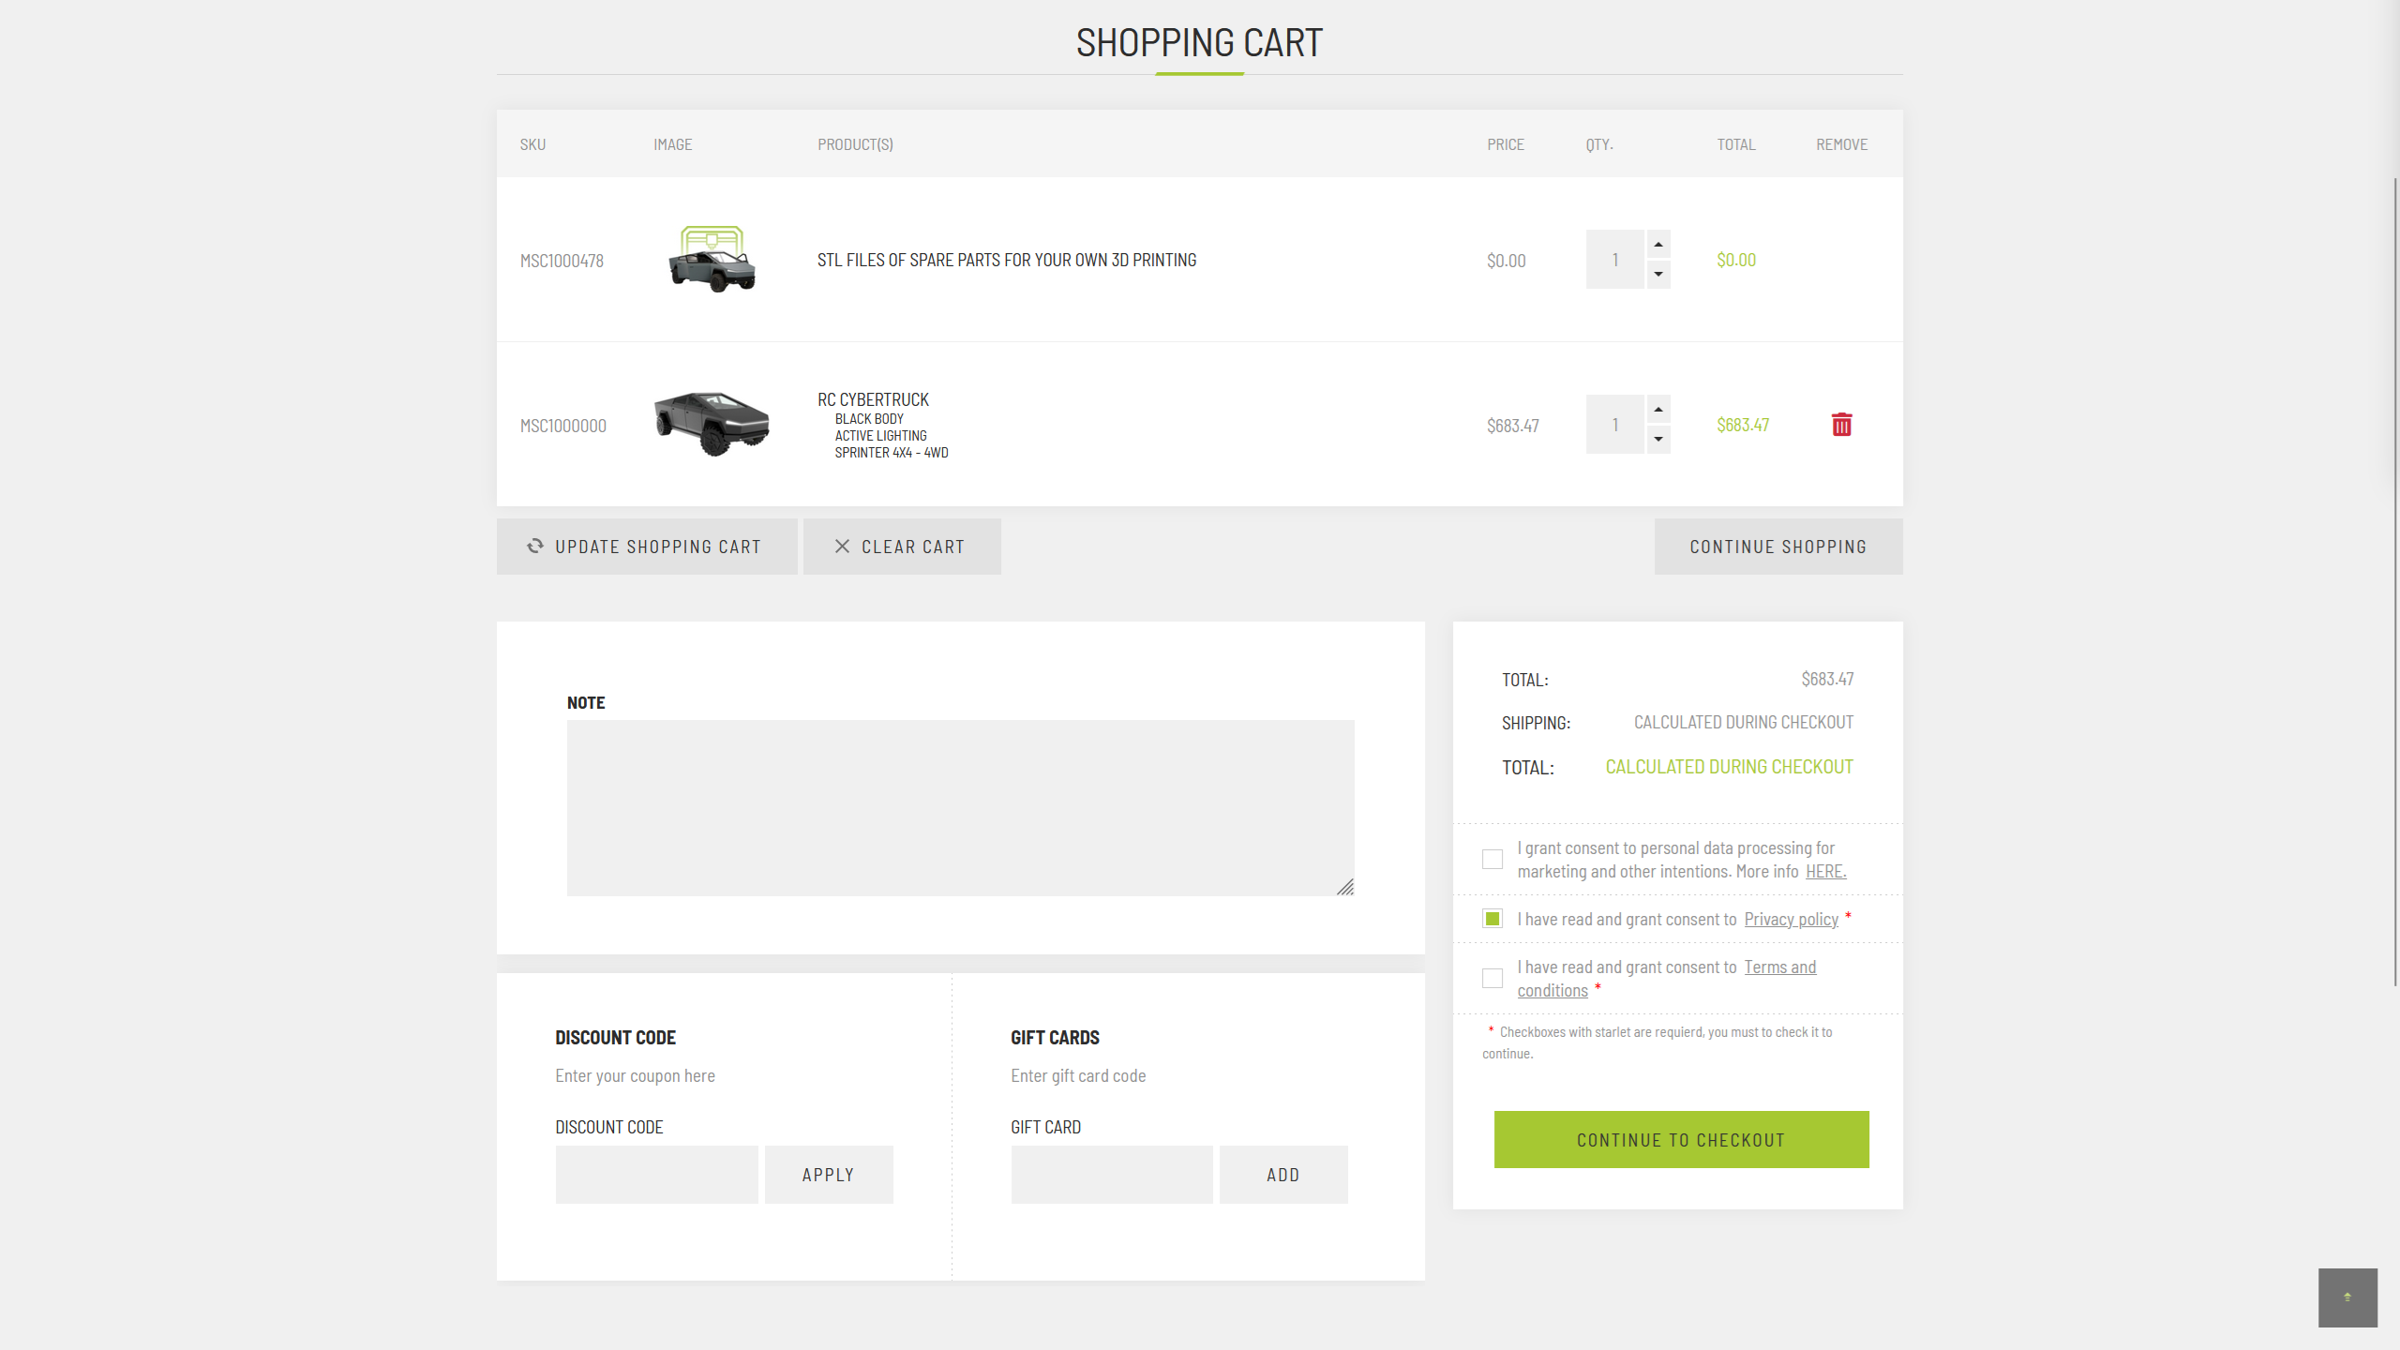The image size is (2400, 1350).
Task: Click the discount code input field
Action: pos(656,1175)
